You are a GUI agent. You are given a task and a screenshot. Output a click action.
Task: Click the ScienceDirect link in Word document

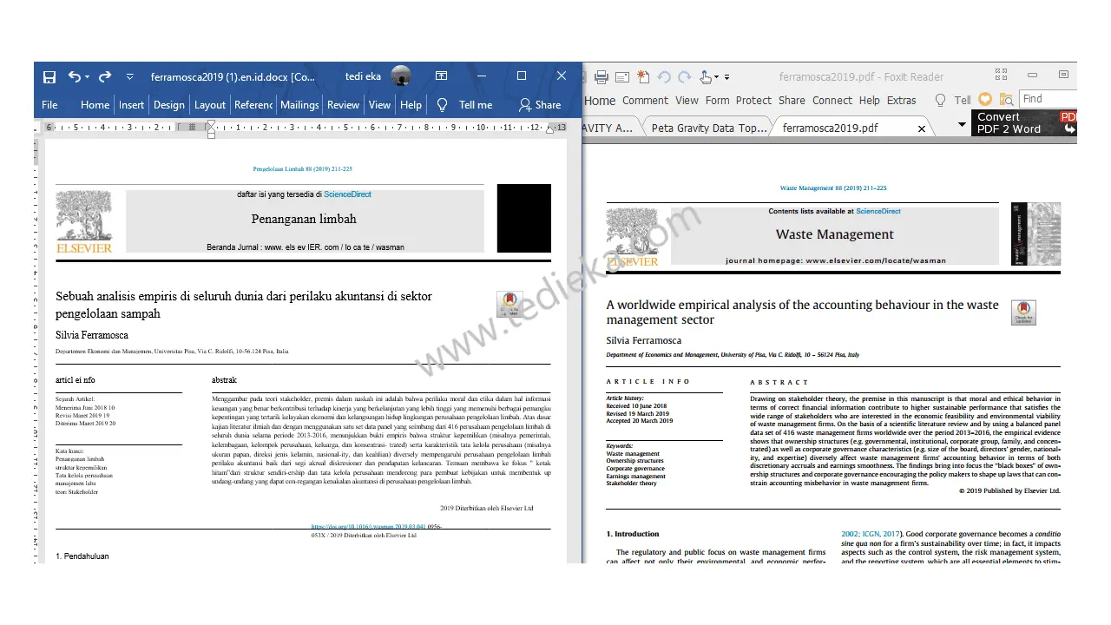347,194
